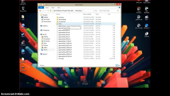Viewport: 170px width, 96px height.
Task: Select Favorites in navigation pane
Action: pyautogui.click(x=45, y=15)
